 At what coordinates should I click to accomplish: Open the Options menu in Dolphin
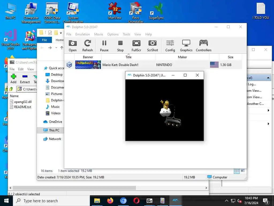click(113, 34)
